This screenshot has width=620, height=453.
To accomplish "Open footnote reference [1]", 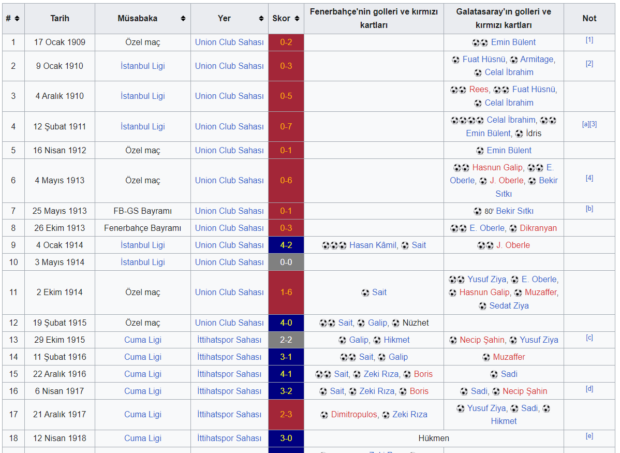I will point(589,39).
